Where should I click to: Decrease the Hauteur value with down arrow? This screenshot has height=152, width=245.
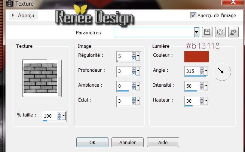tap(202, 103)
